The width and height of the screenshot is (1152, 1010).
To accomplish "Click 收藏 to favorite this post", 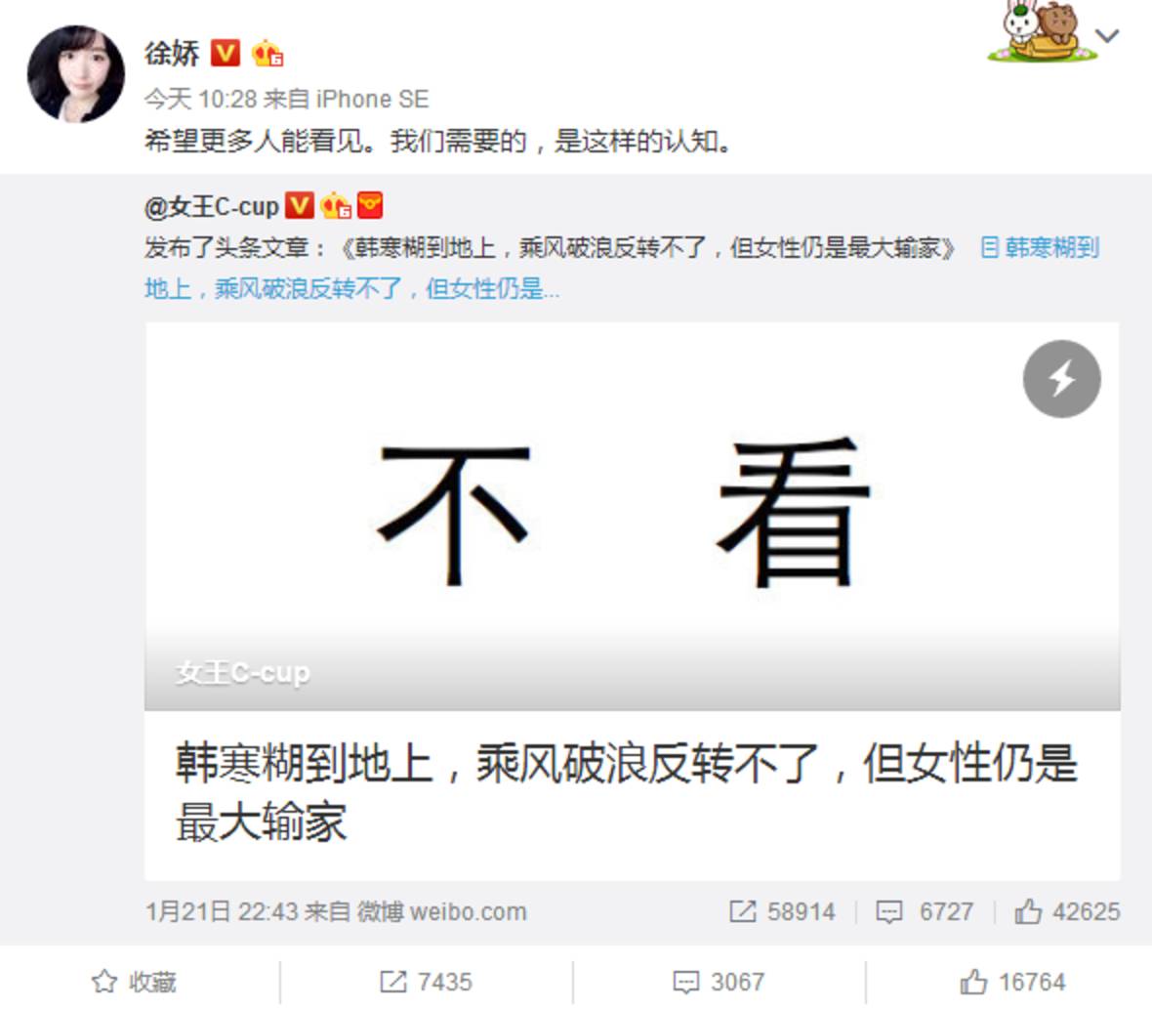I will (x=134, y=982).
